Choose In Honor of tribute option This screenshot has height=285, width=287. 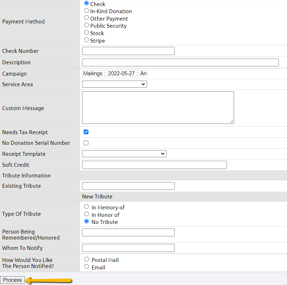[x=86, y=214]
